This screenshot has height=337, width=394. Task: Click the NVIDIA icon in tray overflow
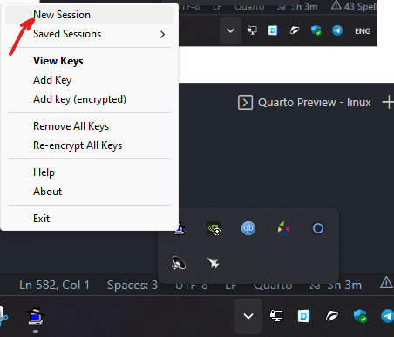click(x=214, y=228)
